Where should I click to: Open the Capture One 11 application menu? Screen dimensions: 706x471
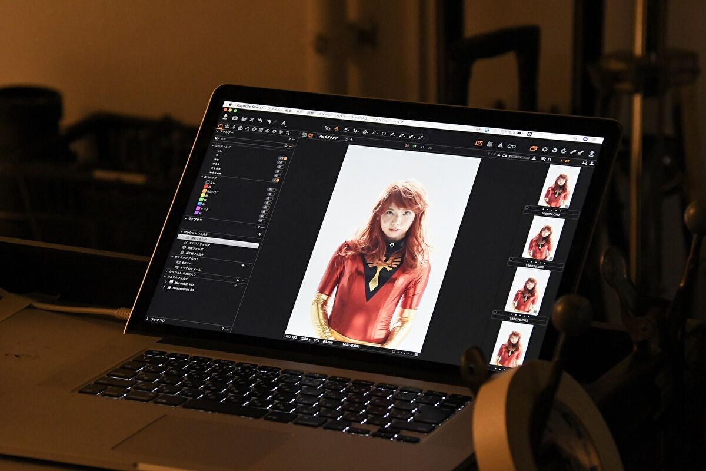coord(250,107)
